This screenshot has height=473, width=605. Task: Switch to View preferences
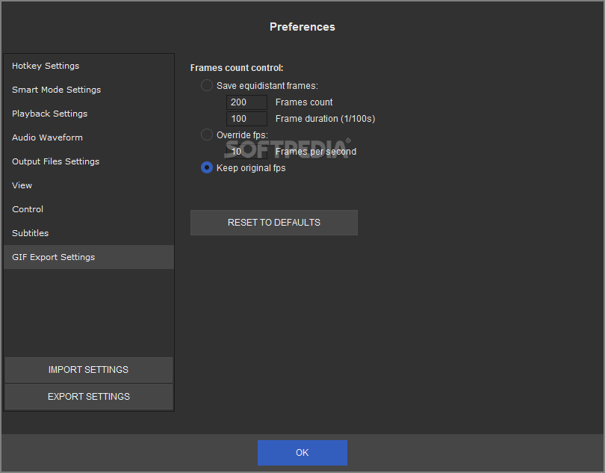pos(89,186)
